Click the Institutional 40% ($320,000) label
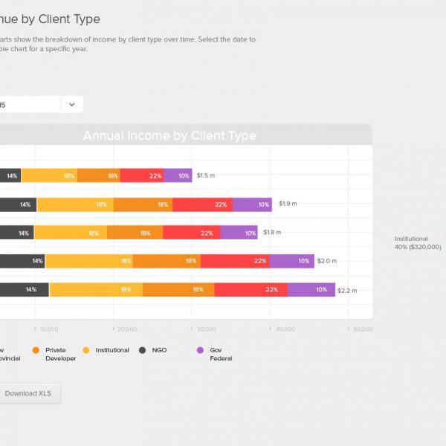The height and width of the screenshot is (446, 446). coord(417,243)
